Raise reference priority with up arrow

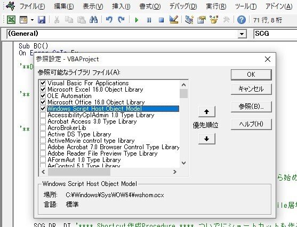coord(207,112)
